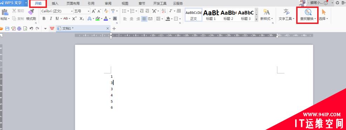Viewport: 346px width, 130px height.
Task: Open the 页面布局 ribbon tab
Action: click(x=73, y=3)
